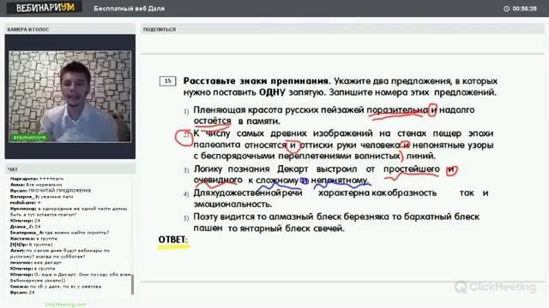Click the 'ЧАТ' panel header

[x=70, y=169]
